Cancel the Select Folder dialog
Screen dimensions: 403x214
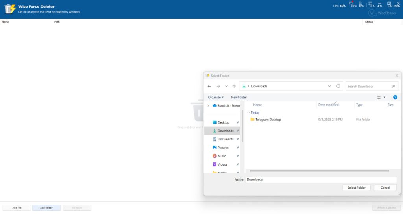tap(385, 188)
